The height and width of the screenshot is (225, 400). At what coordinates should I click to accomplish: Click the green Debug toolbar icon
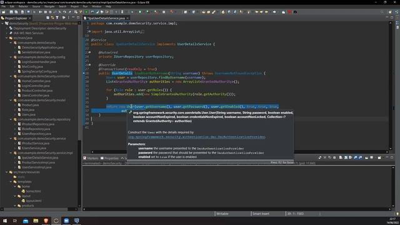pos(86,12)
